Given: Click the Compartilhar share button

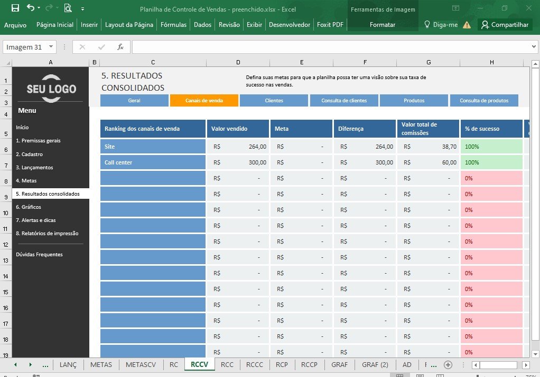Looking at the screenshot, I should coord(505,24).
